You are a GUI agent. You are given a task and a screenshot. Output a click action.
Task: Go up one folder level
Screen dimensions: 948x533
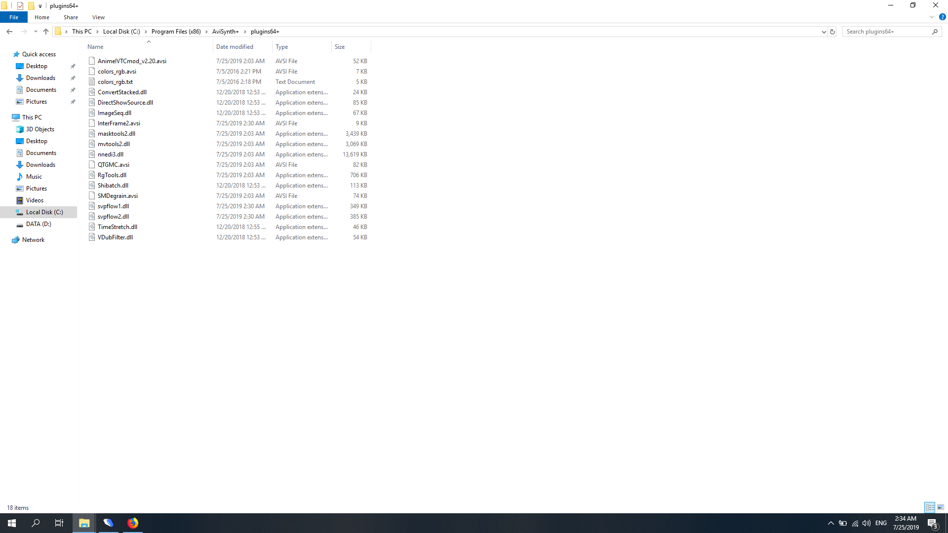pos(46,32)
